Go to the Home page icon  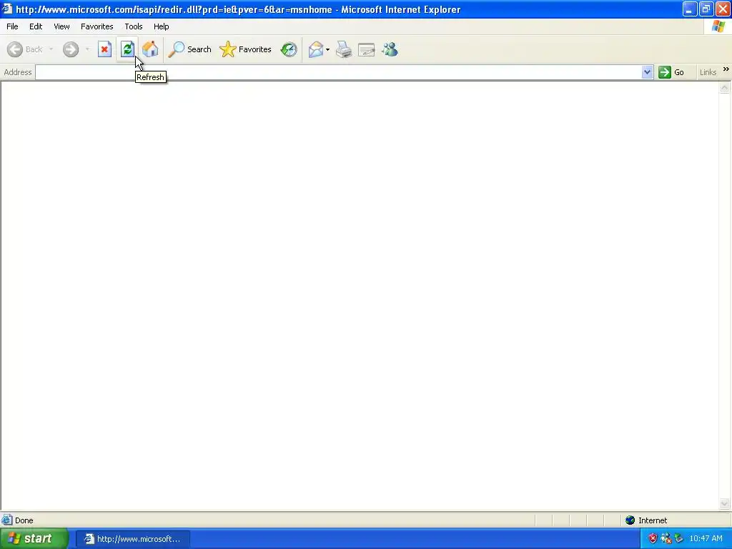point(150,49)
